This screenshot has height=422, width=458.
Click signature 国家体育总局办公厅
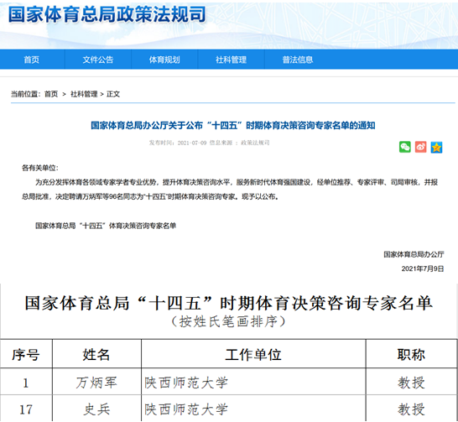(x=414, y=254)
